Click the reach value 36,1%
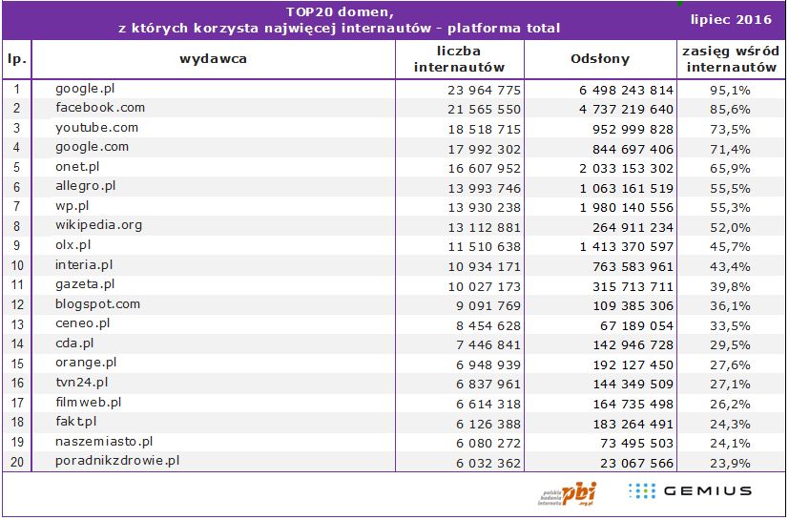Image resolution: width=789 pixels, height=520 pixels. (730, 306)
